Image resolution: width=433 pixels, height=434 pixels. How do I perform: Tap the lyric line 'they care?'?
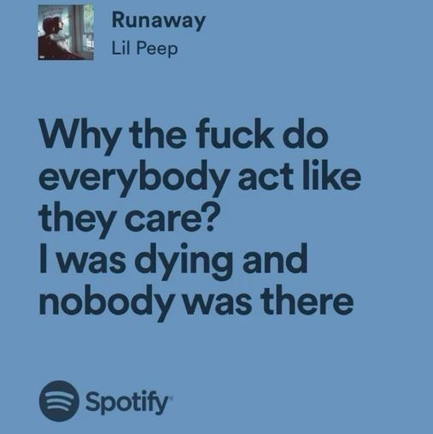(126, 220)
